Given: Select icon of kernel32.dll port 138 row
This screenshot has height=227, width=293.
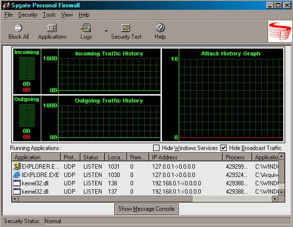Looking at the screenshot, I should (x=17, y=183).
